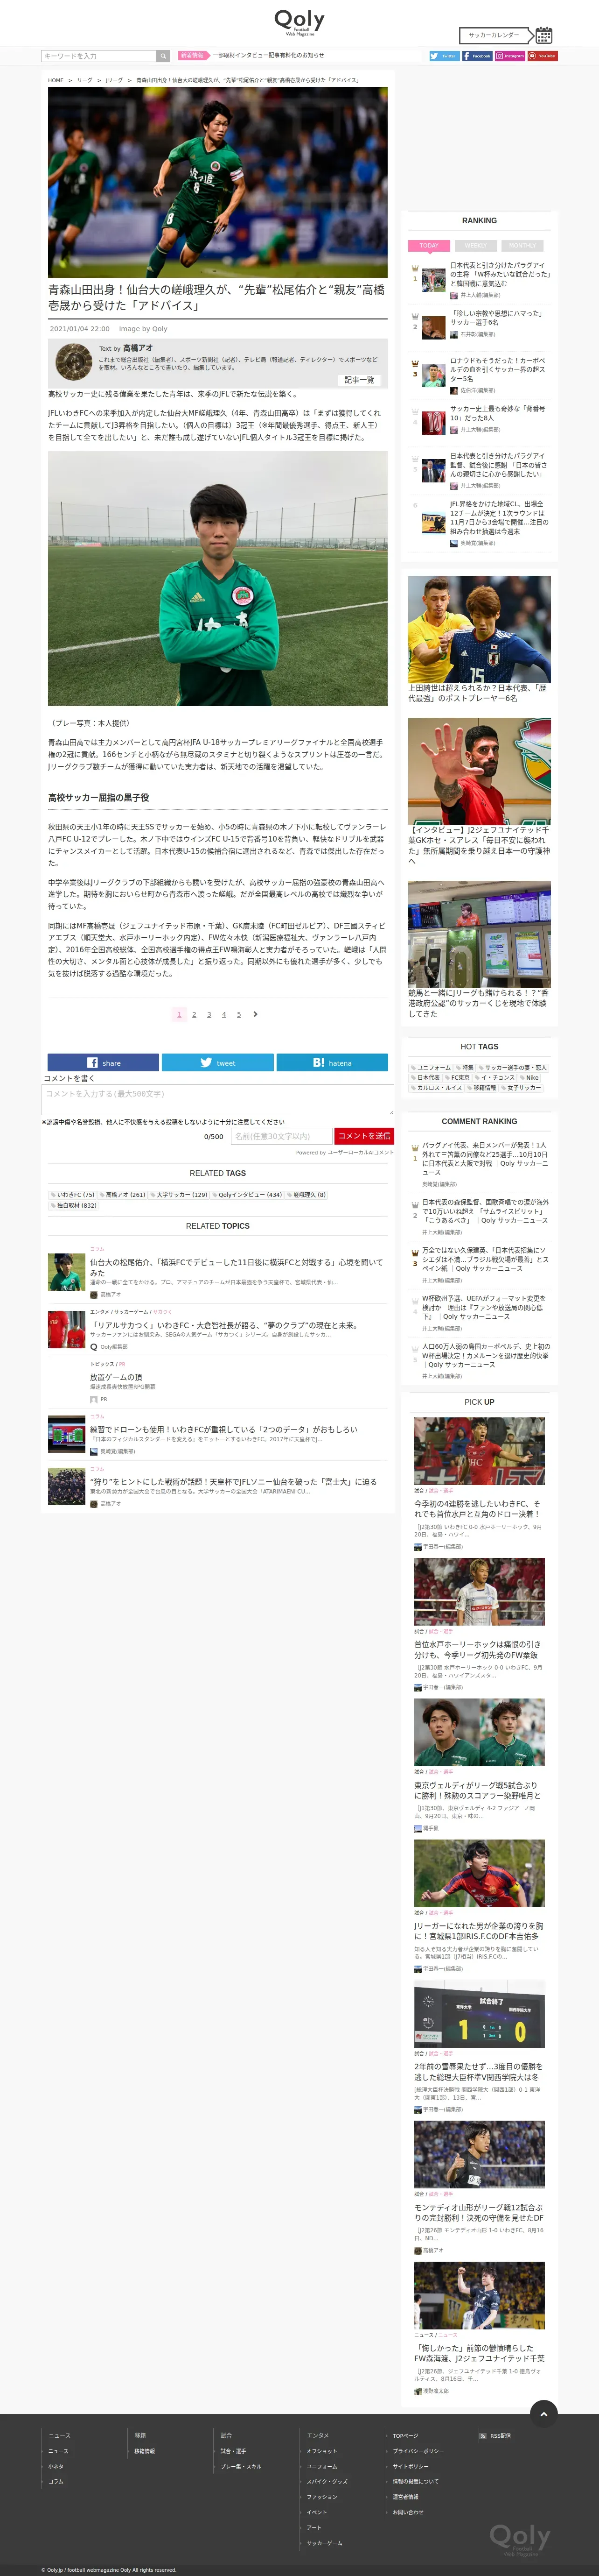Share article on Facebook via share button
The image size is (599, 2576).
click(x=103, y=1062)
